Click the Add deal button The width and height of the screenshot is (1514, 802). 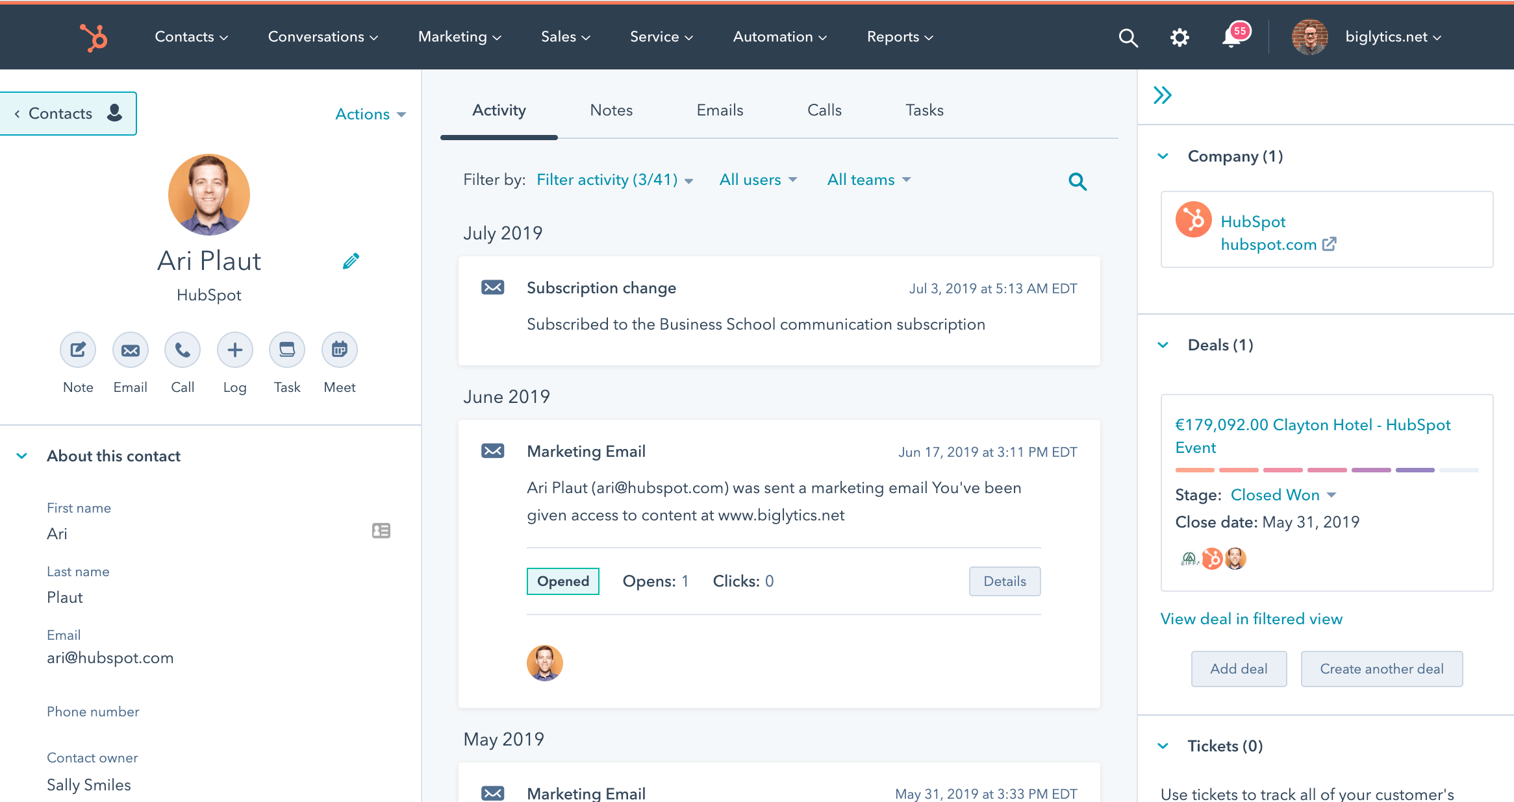point(1239,668)
